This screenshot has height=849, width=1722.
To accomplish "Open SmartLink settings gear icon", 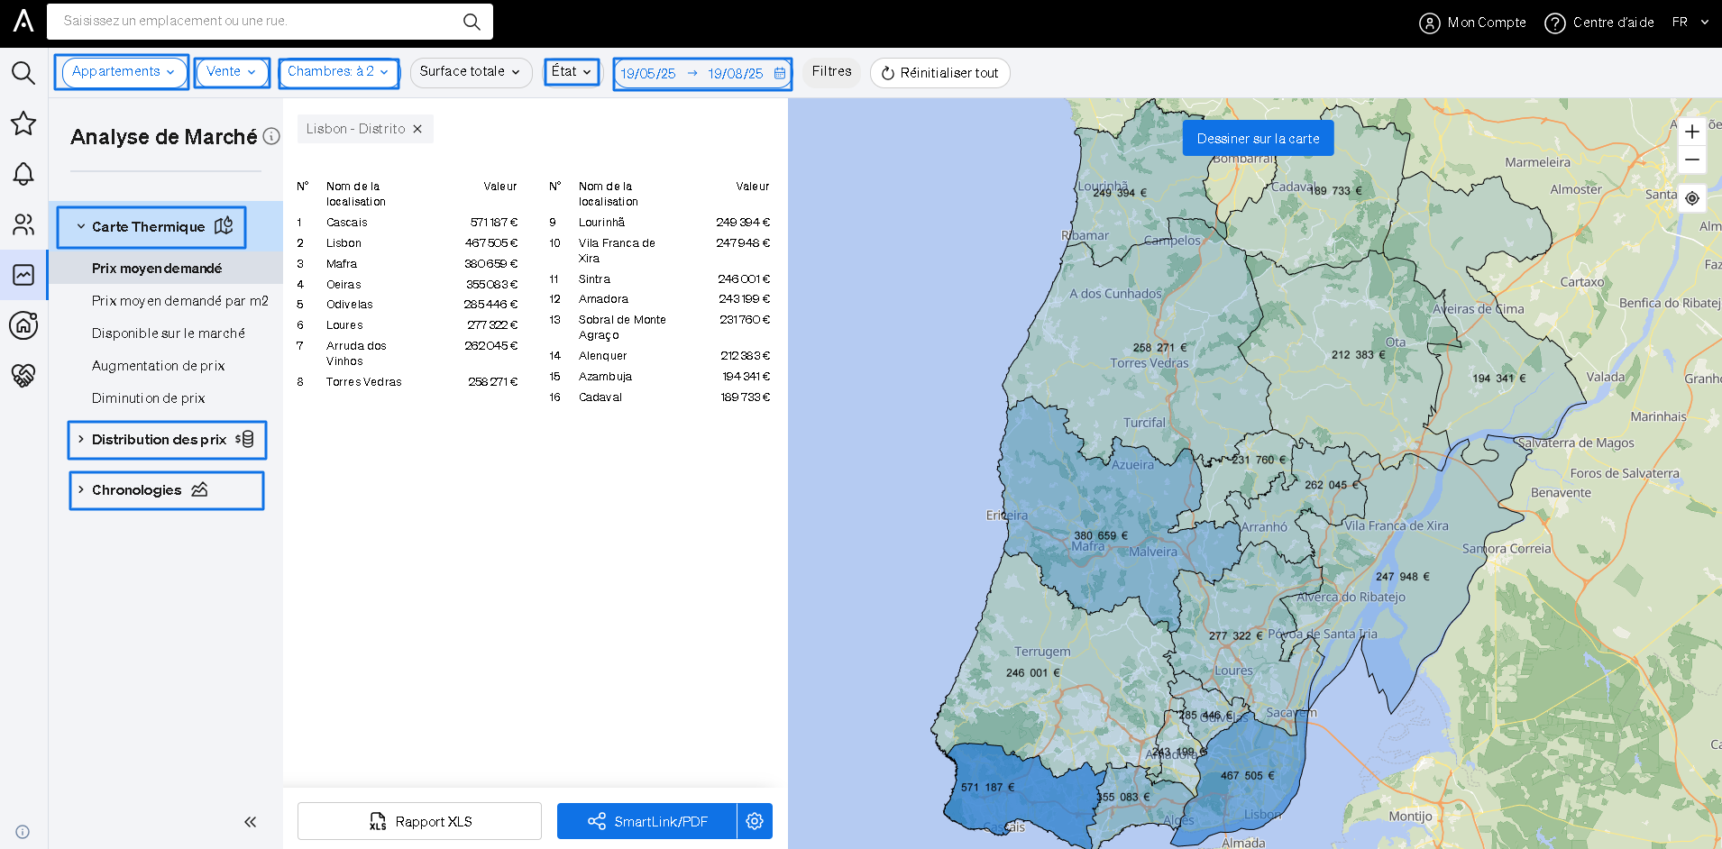I will click(x=755, y=821).
